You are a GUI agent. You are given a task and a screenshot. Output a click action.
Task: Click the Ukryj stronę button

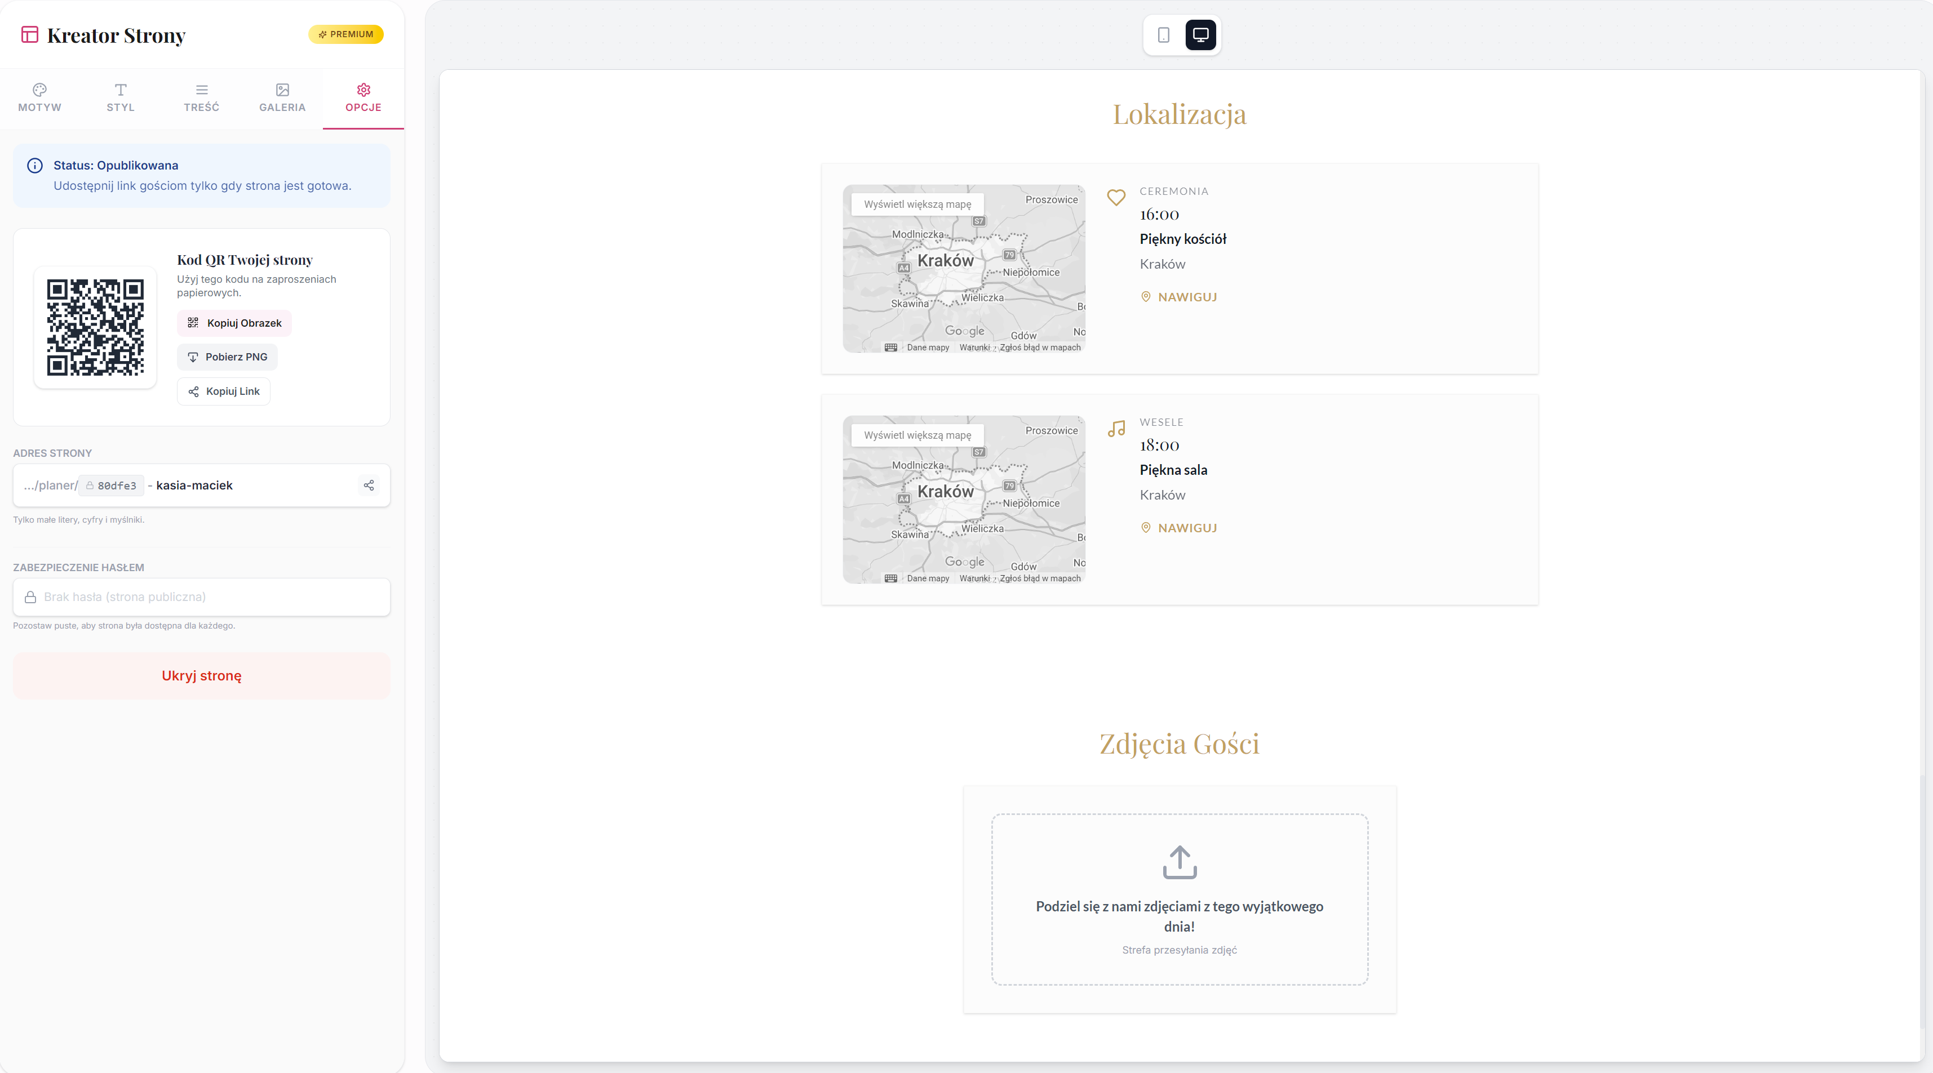(201, 675)
